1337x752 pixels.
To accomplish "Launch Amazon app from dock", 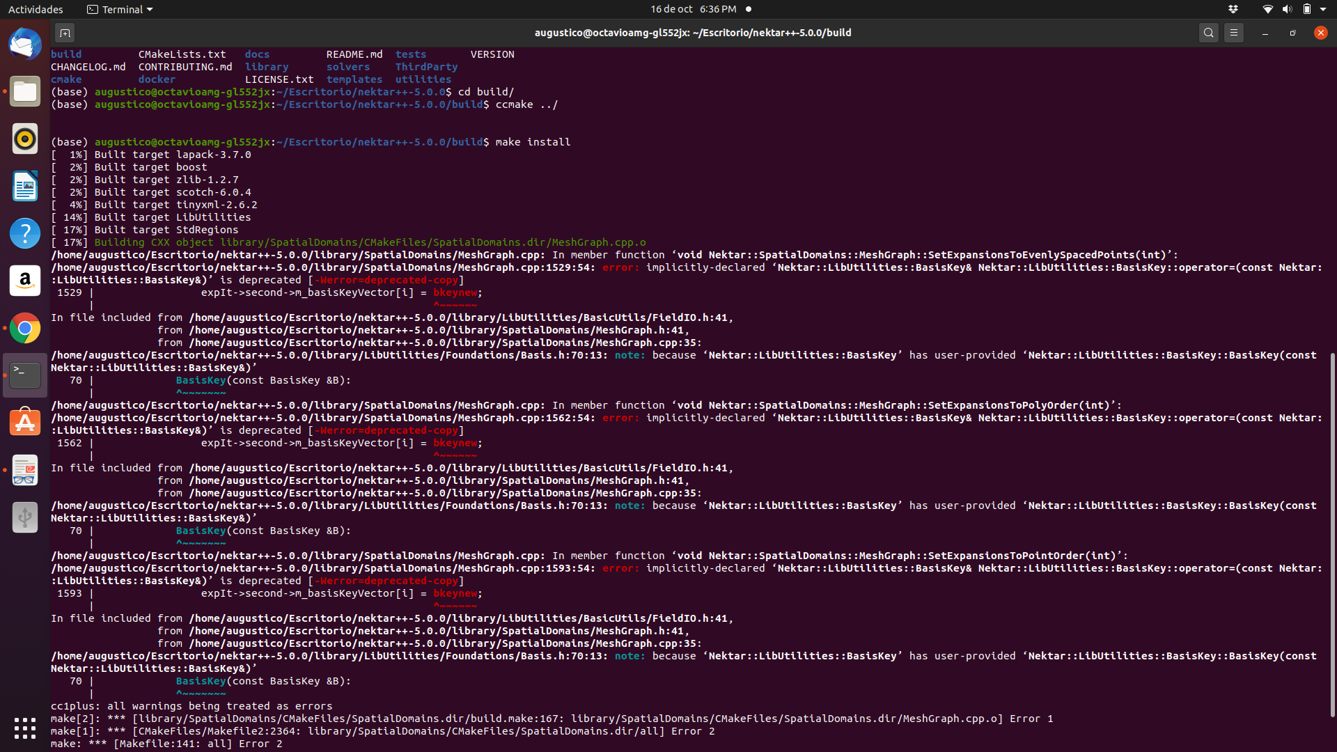I will (25, 281).
